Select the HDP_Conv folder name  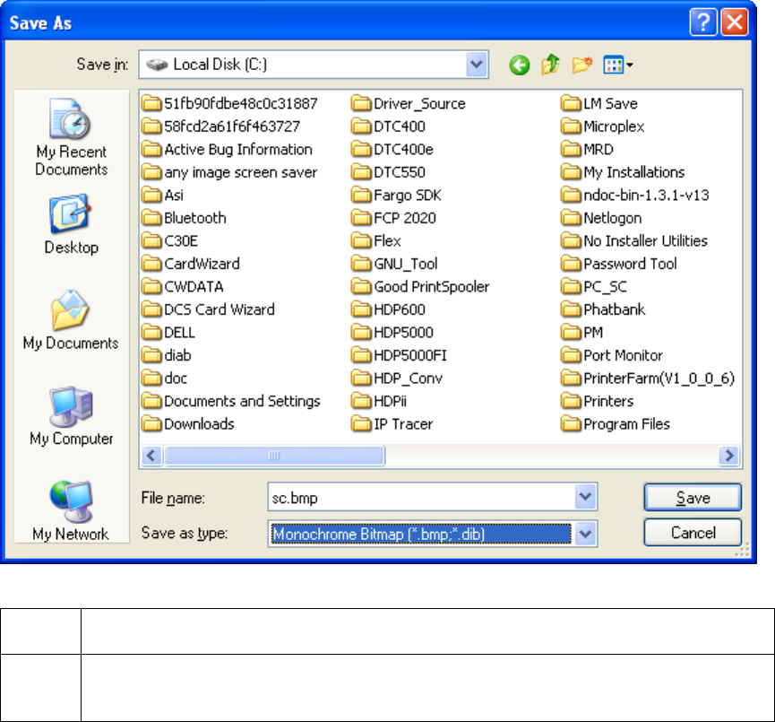tap(409, 378)
